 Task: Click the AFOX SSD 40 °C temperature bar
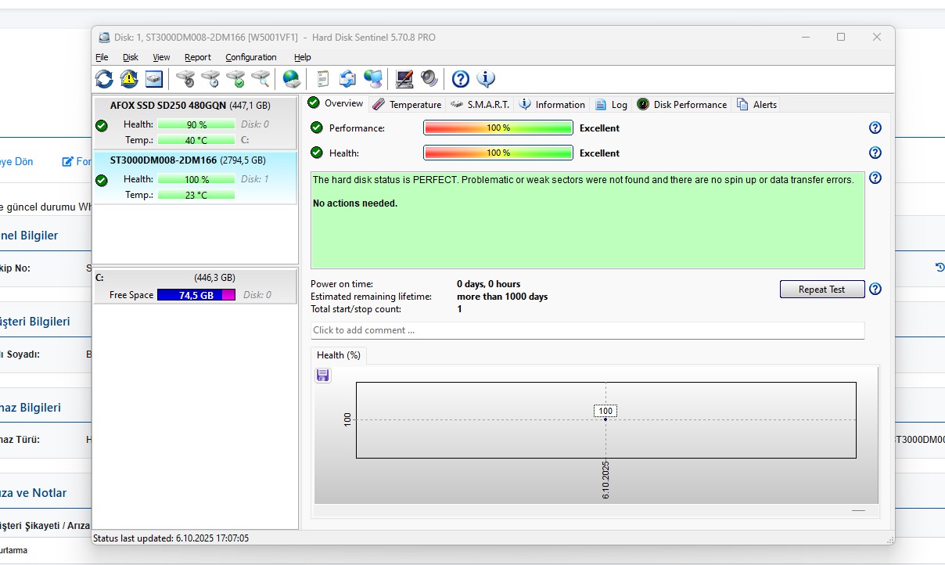[x=196, y=140]
